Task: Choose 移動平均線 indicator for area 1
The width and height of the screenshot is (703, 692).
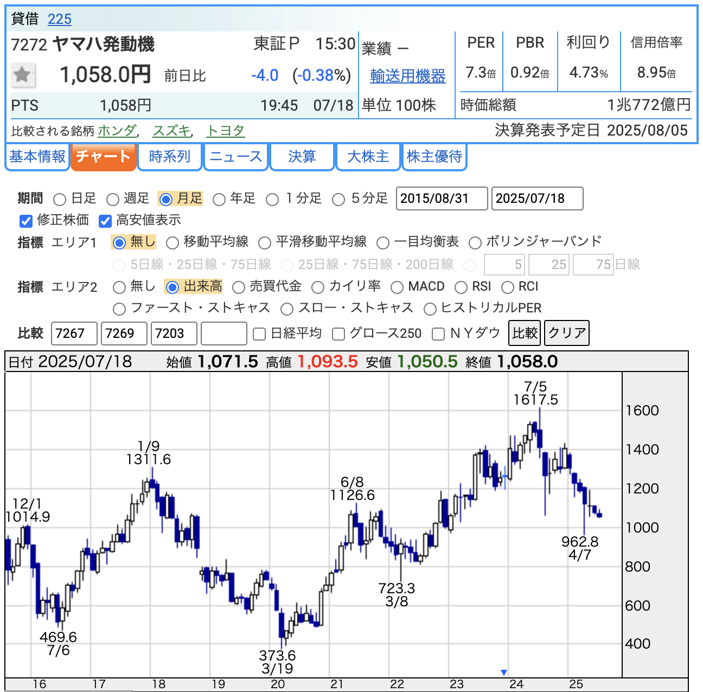Action: pos(172,242)
